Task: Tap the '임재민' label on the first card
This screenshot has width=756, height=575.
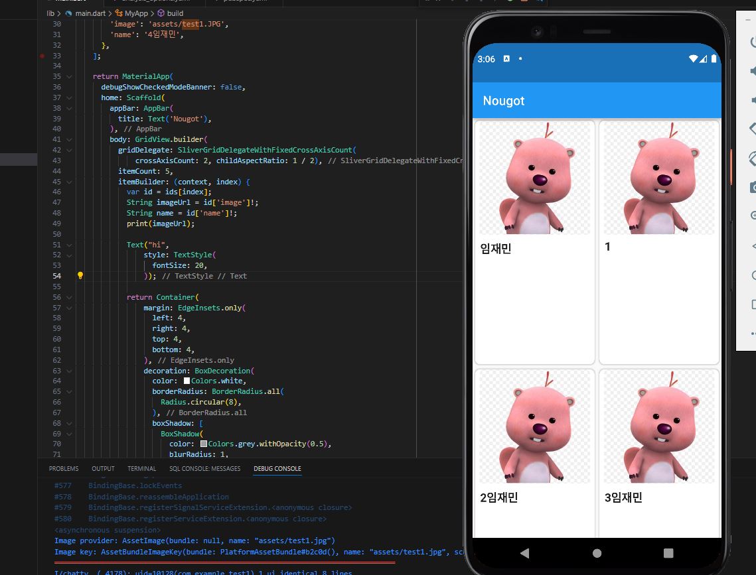Action: pyautogui.click(x=496, y=249)
